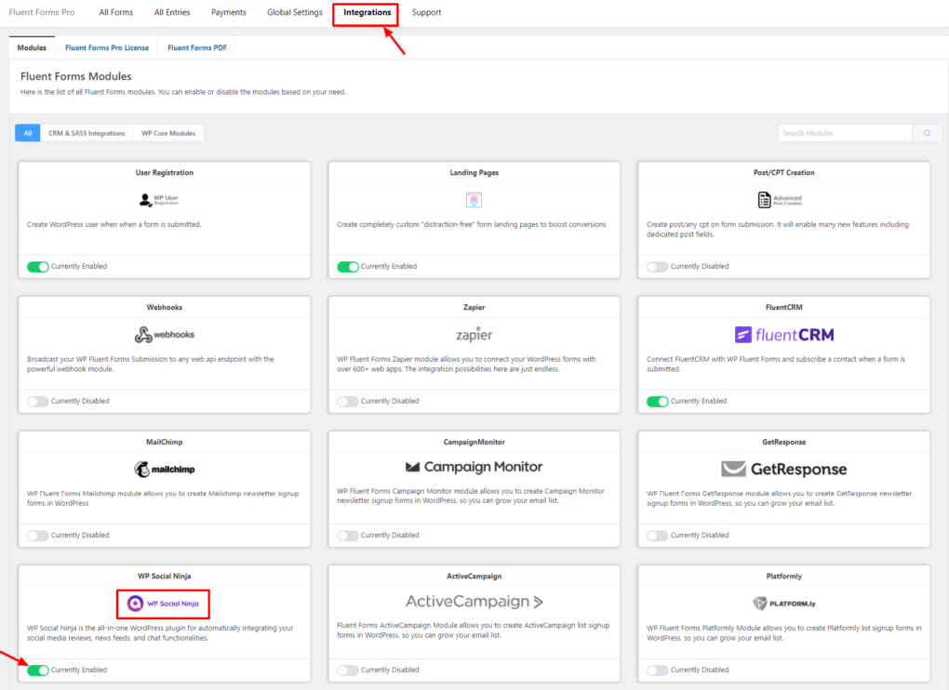Screen dimensions: 949x690
Task: Switch to Fluent Forms Pro License tab
Action: pos(107,47)
